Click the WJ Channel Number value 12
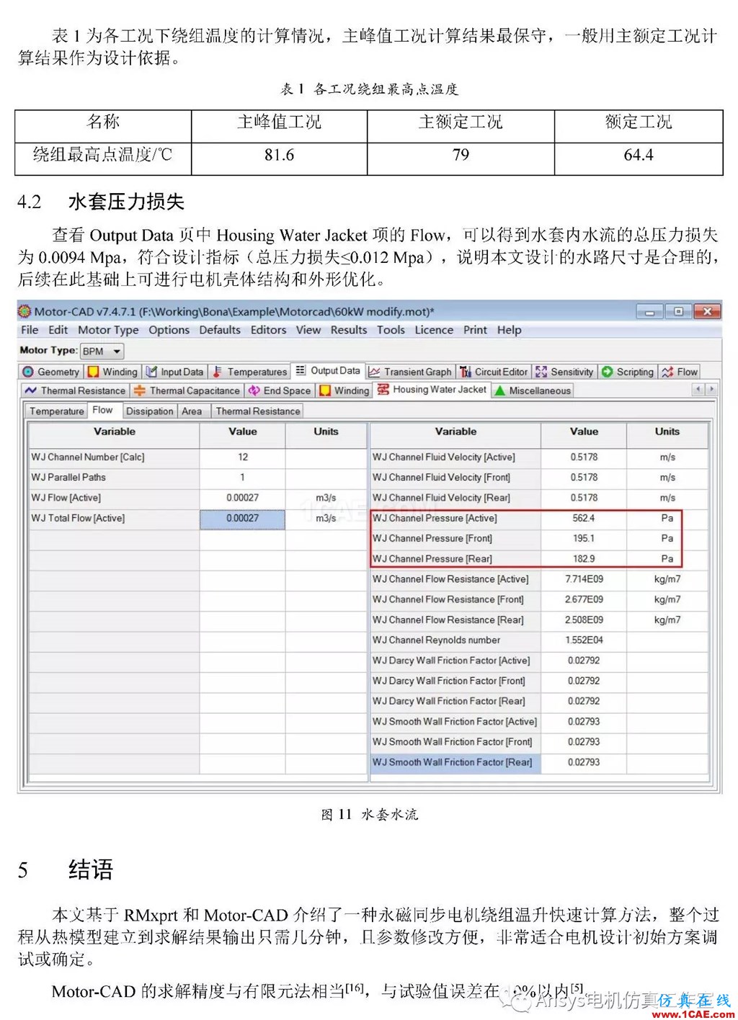 coord(242,457)
